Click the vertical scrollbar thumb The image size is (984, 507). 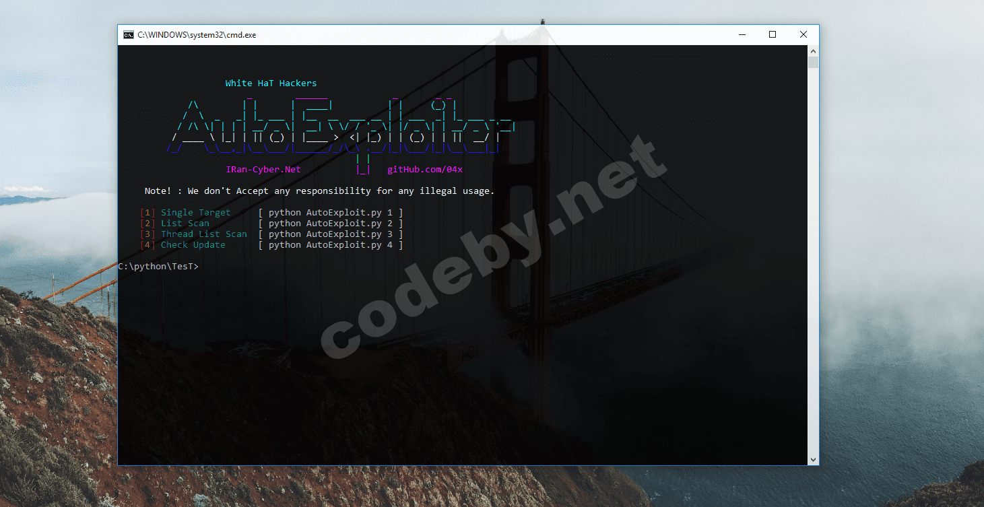813,63
